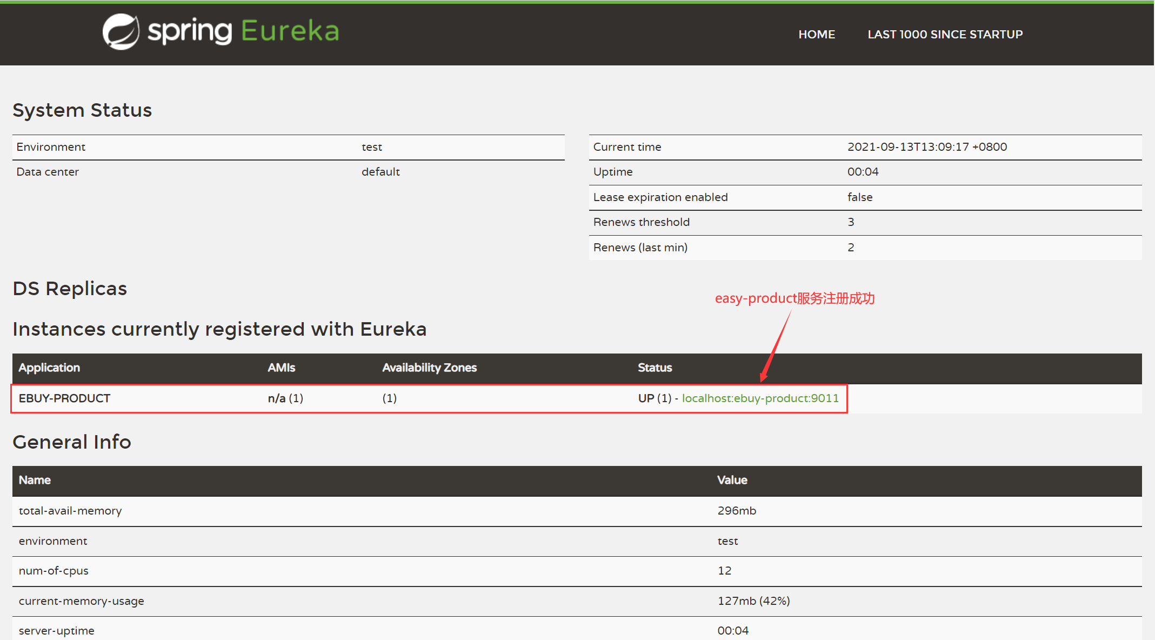Open LAST 1000 SINCE STARTUP page
Viewport: 1155px width, 640px height.
pos(945,35)
